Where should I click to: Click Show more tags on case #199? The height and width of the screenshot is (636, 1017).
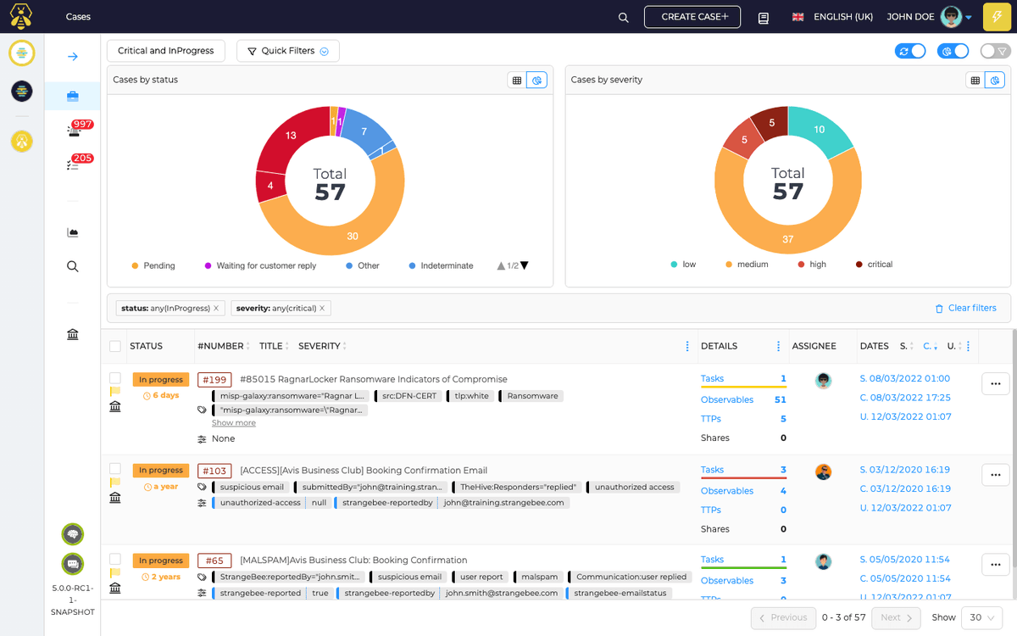pos(234,422)
